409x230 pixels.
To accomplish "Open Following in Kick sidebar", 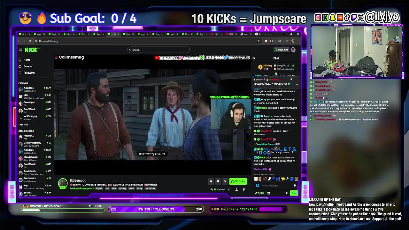I will [x=26, y=73].
